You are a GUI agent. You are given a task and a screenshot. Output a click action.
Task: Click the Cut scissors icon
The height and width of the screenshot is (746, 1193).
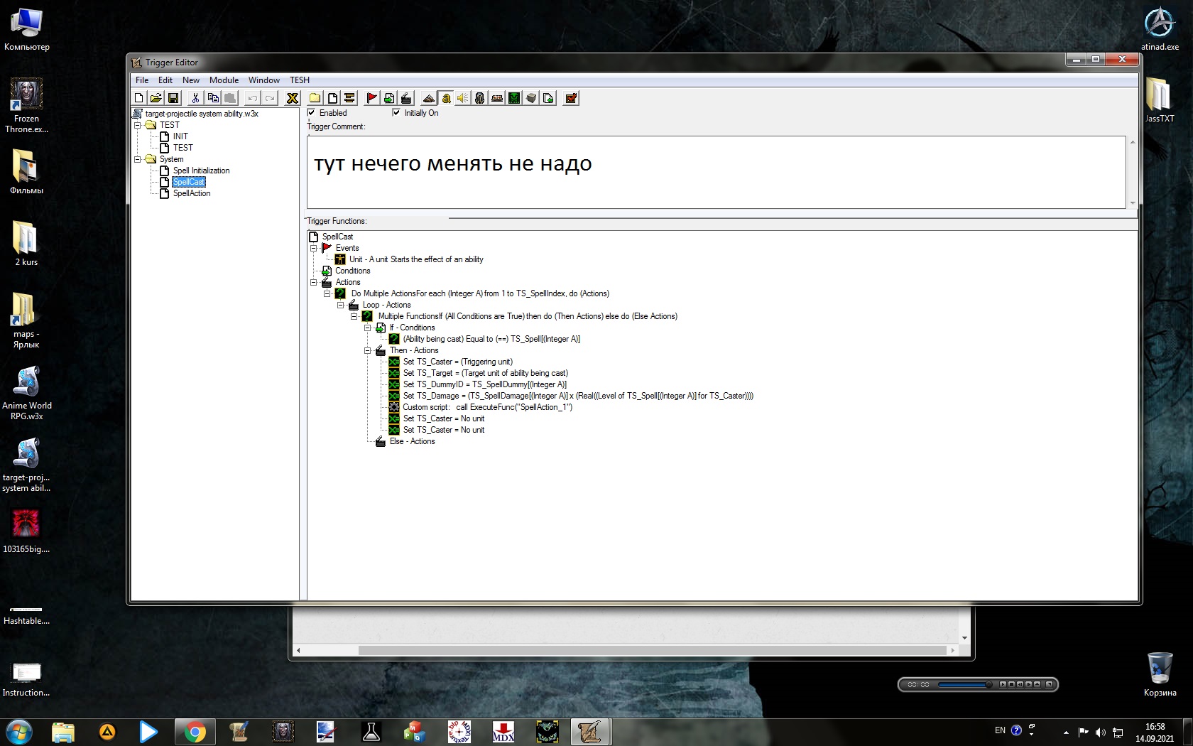195,98
